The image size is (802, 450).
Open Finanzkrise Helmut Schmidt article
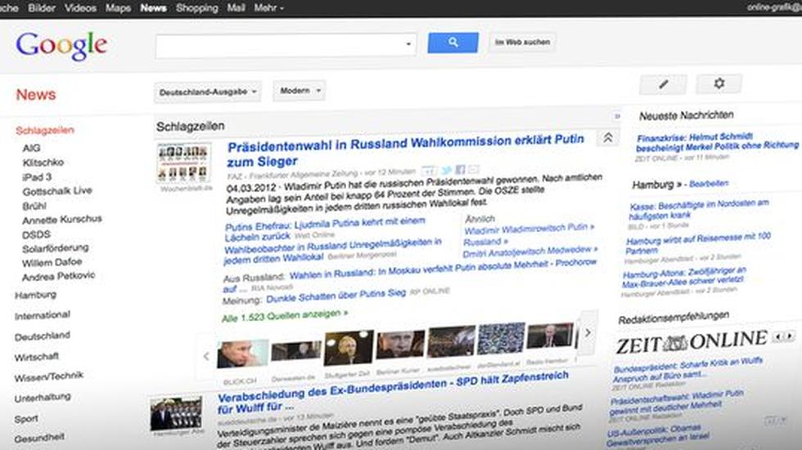[717, 142]
